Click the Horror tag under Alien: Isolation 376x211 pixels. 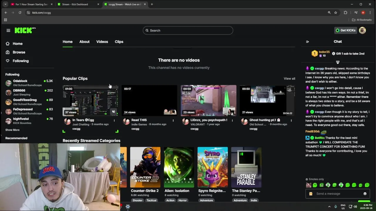[183, 200]
